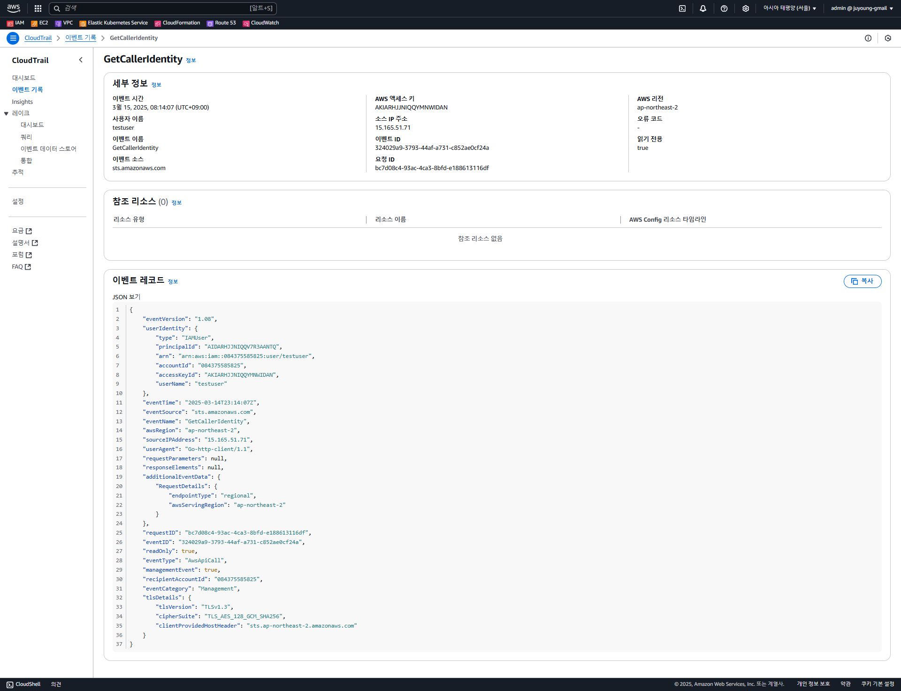Launch CloudShell from the top bar icon
Viewport: 901px width, 691px height.
[682, 8]
